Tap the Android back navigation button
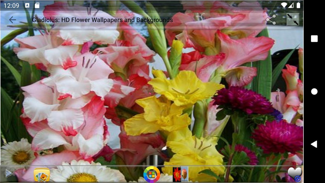 coord(314,144)
